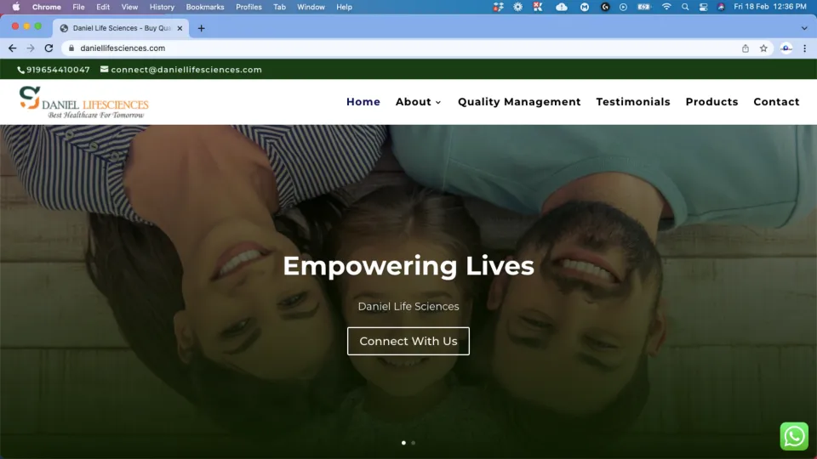
Task: Open the Profiles menu
Action: (249, 7)
